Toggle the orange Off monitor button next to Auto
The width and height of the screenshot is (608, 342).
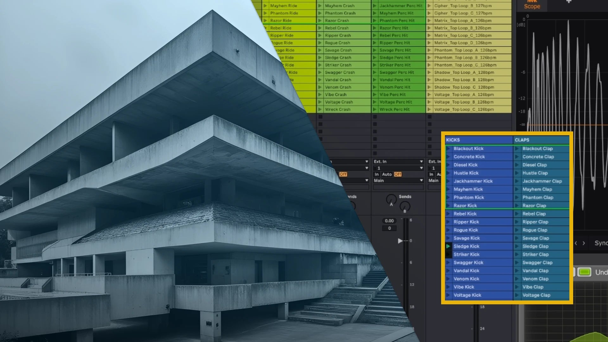[x=398, y=174]
